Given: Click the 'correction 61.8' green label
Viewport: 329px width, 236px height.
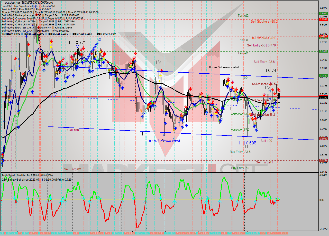Looking at the screenshot, I should pos(240,114).
